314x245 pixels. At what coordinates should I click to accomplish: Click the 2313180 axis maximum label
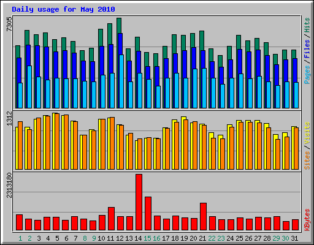(x=9, y=185)
